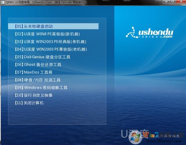Image resolution: width=186 pixels, height=145 pixels.
Task: Click the QEMU window title bar icon
Action: point(2,2)
